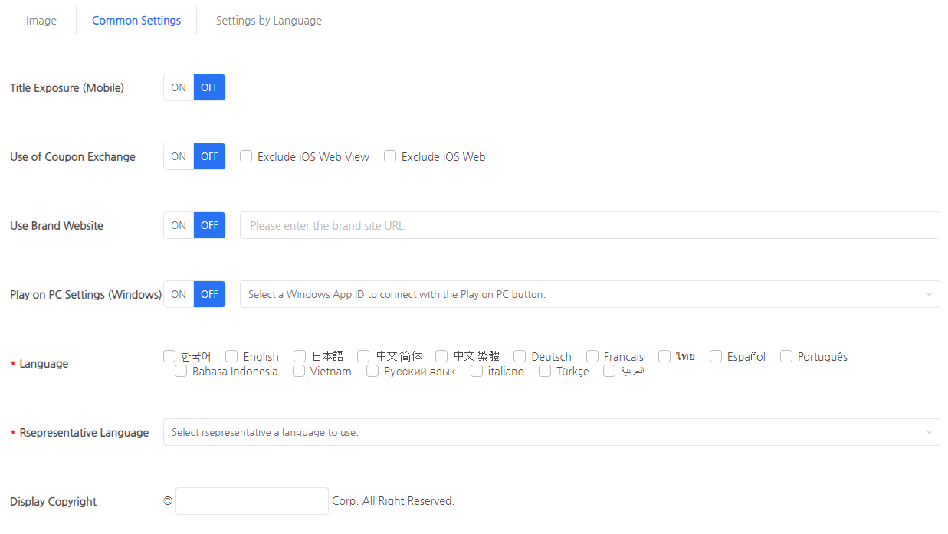Set Use of Coupon Exchange to OFF
Image resolution: width=948 pixels, height=534 pixels.
(209, 156)
